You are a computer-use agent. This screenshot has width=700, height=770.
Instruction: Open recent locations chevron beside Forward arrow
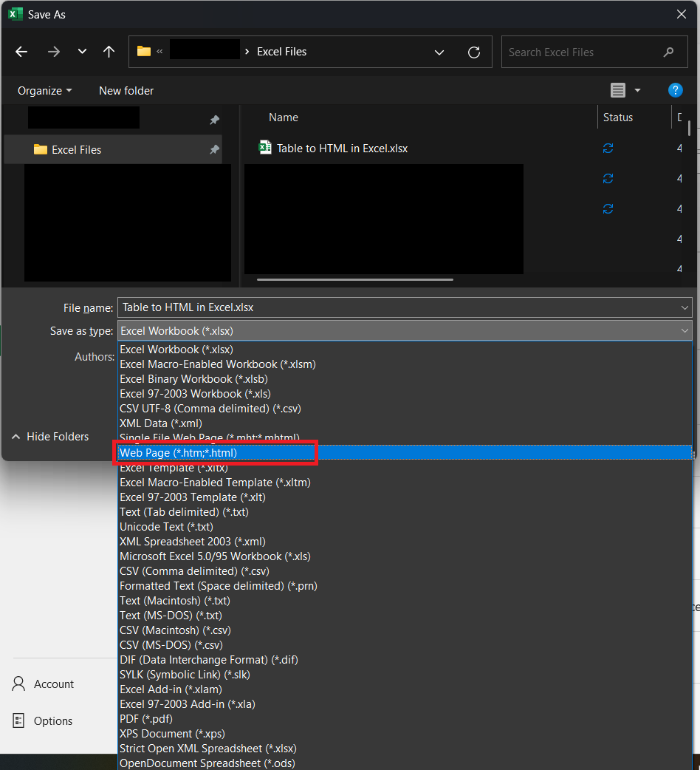point(82,51)
